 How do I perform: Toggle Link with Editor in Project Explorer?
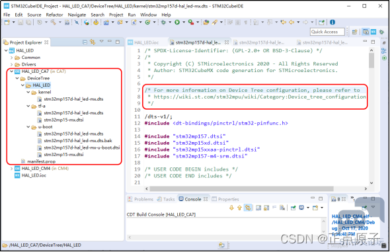click(93, 42)
